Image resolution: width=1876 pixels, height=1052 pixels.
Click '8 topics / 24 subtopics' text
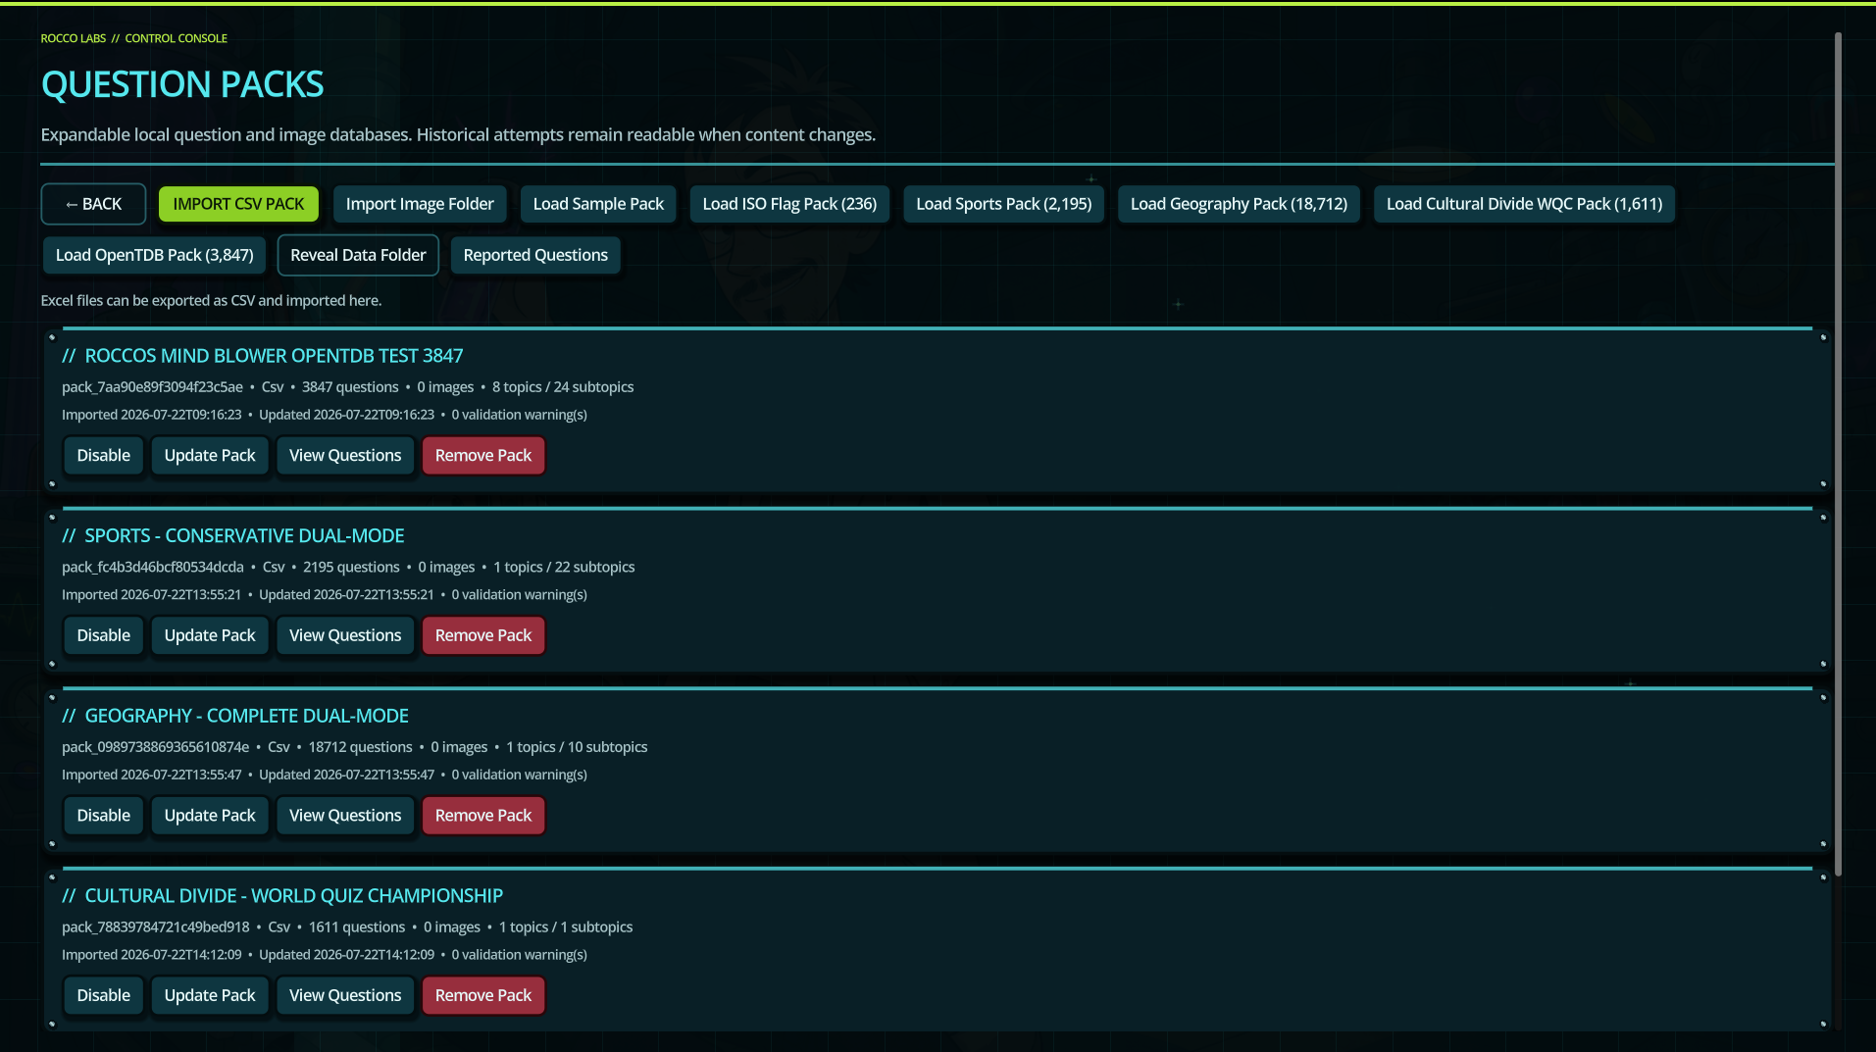point(563,387)
